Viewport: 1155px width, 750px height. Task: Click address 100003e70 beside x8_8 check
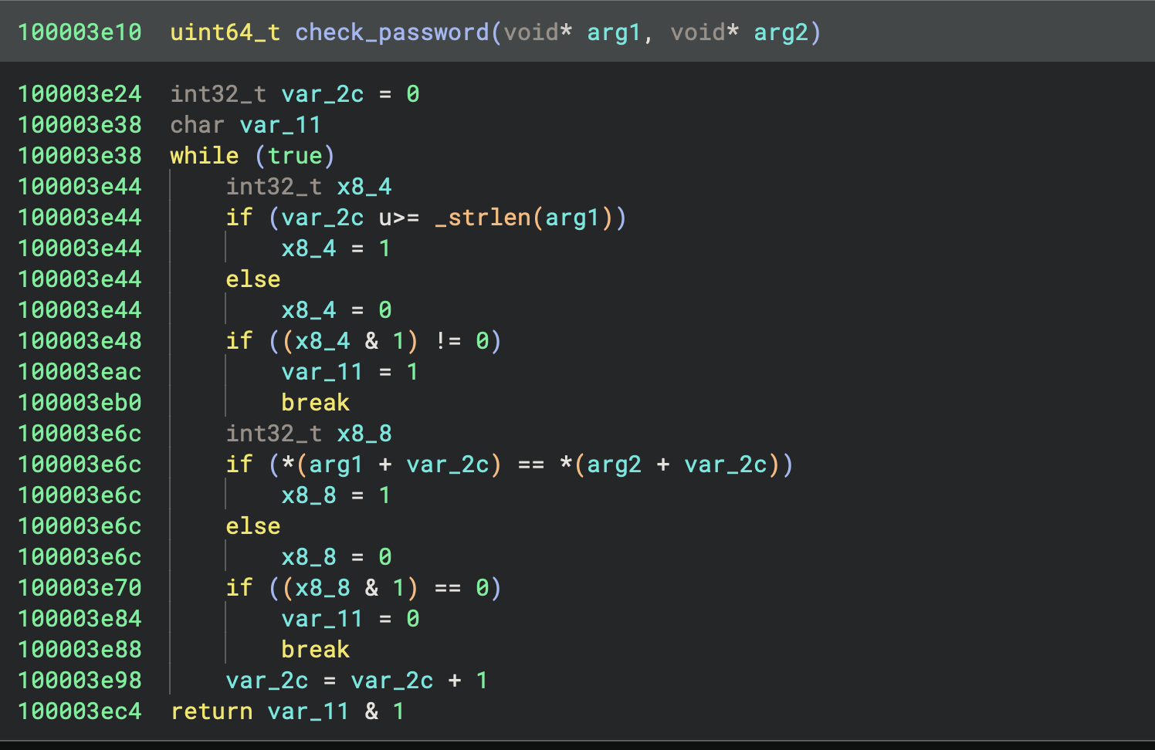pos(80,588)
